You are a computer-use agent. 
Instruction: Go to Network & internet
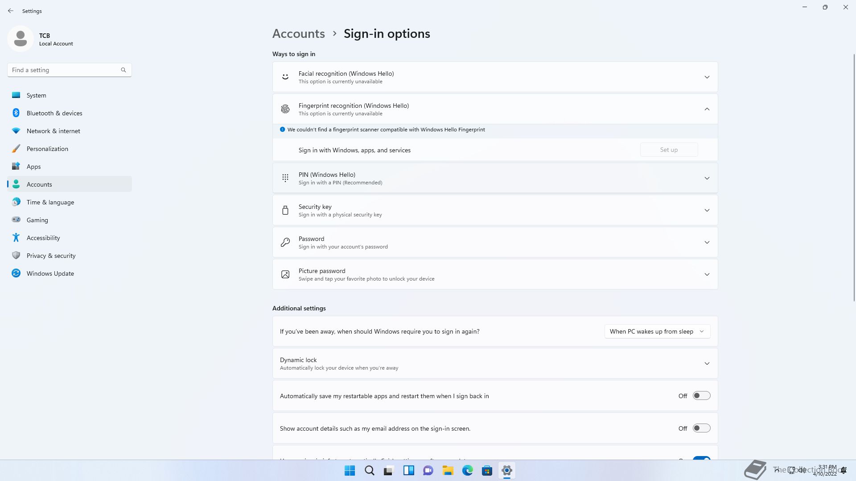click(x=70, y=131)
